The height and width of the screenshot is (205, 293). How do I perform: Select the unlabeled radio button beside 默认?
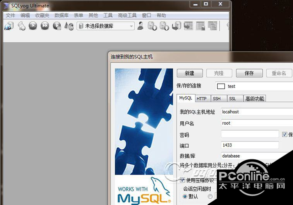point(210,196)
